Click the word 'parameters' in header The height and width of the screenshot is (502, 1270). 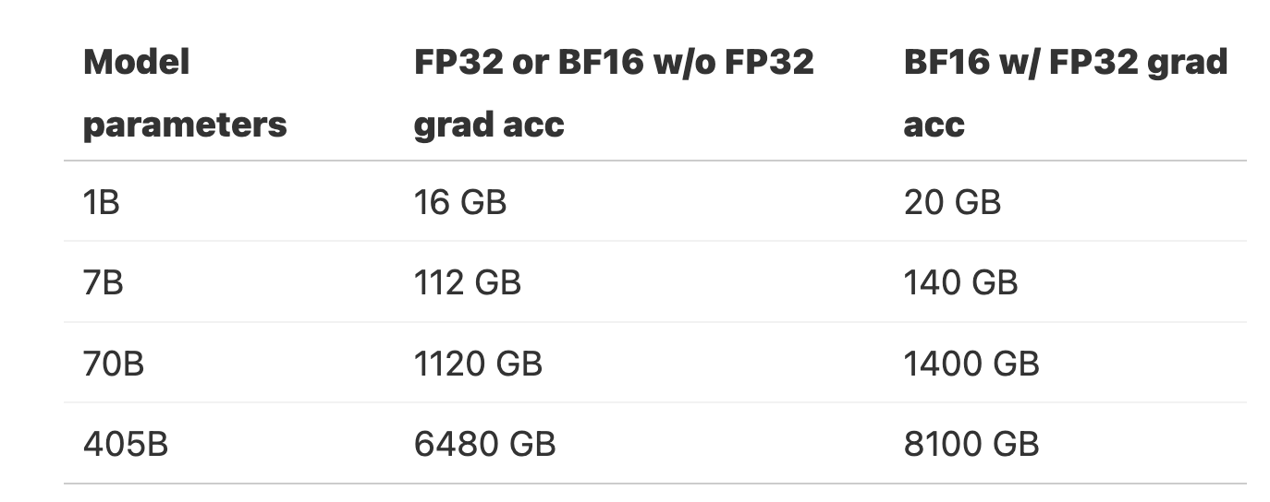185,125
